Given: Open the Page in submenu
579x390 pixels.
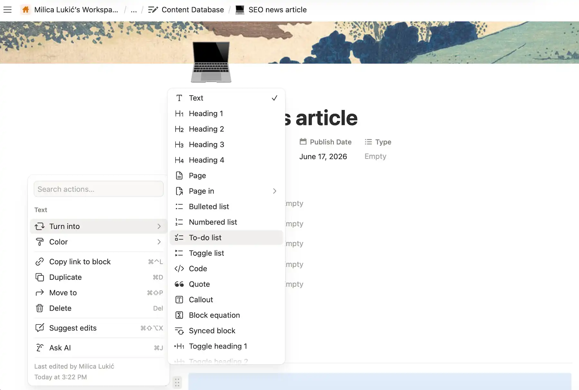Looking at the screenshot, I should [x=226, y=191].
